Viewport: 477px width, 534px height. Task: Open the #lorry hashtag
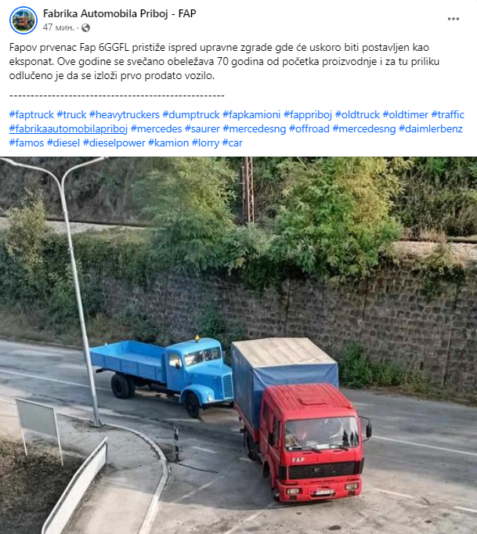[x=205, y=143]
